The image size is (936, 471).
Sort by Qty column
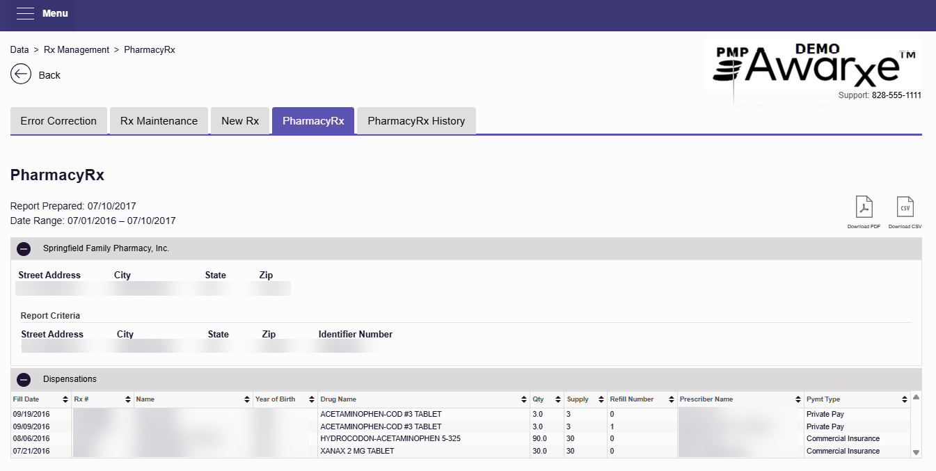coord(557,399)
